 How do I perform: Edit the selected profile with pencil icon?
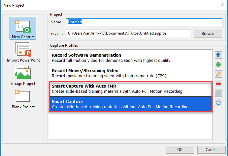(218, 74)
